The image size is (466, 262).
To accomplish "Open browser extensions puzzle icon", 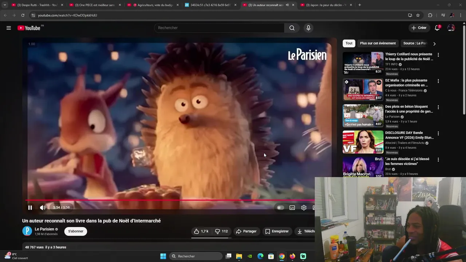I will tap(430, 15).
